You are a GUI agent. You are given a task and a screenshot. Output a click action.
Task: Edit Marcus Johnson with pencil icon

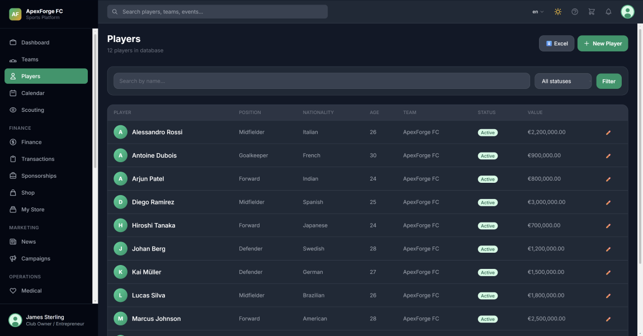[608, 319]
